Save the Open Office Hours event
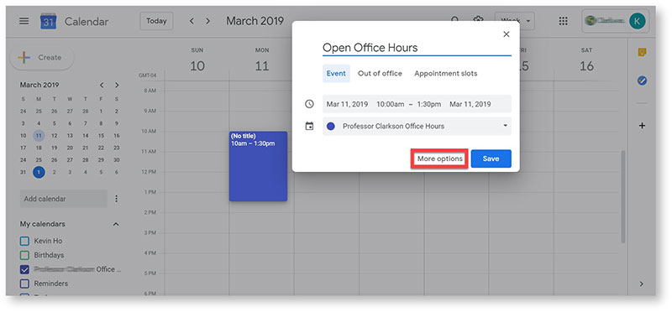 (x=491, y=159)
